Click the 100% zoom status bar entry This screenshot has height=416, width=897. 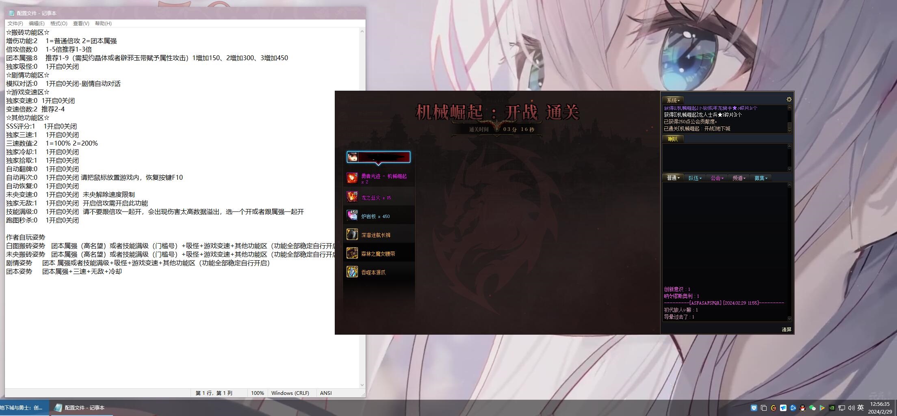(258, 393)
